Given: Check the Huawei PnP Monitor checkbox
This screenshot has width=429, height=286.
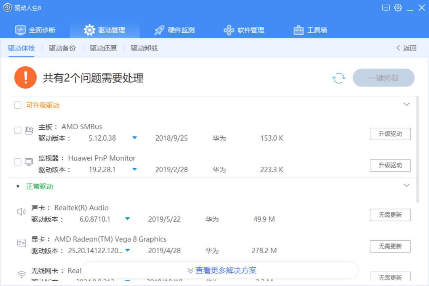Looking at the screenshot, I should [x=18, y=162].
